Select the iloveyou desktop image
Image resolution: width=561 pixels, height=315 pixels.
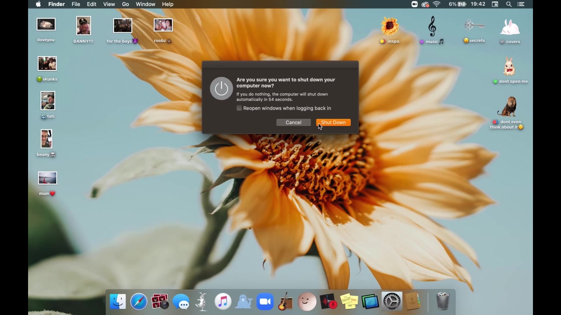tap(46, 24)
